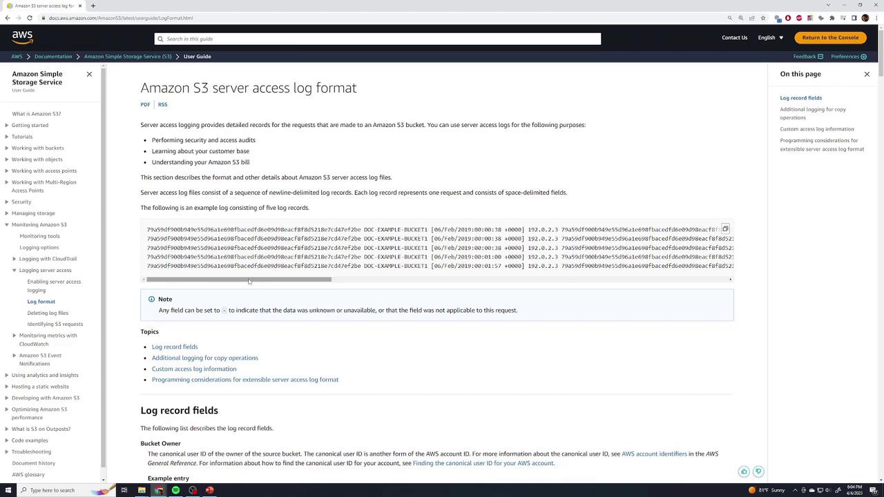884x497 pixels.
Task: Expand the Tutorials section
Action: (7, 137)
